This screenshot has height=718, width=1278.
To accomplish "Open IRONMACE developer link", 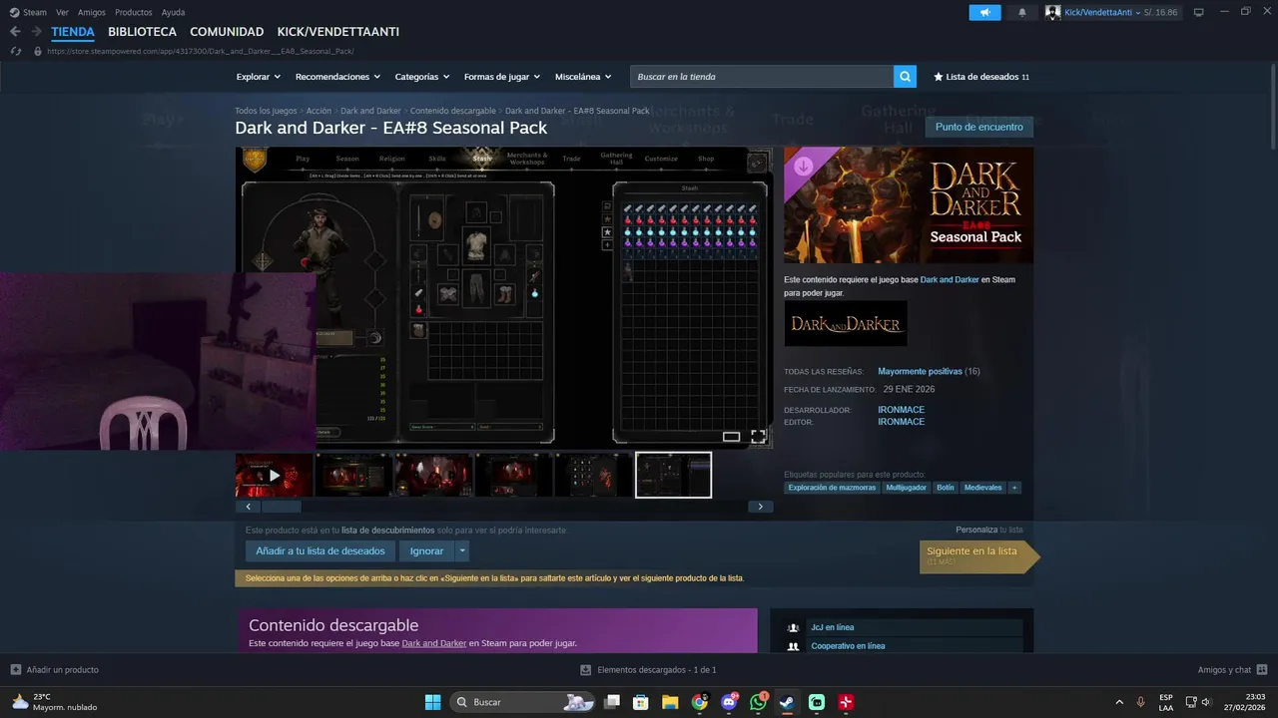I will 901,410.
